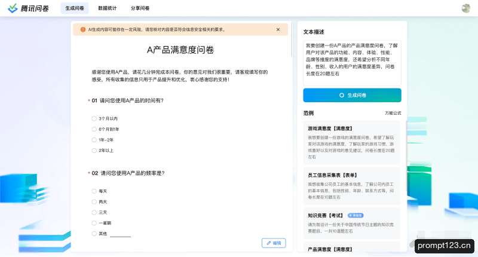478x257 pixels.
Task: Click the 文本描述 heading
Action: point(314,32)
